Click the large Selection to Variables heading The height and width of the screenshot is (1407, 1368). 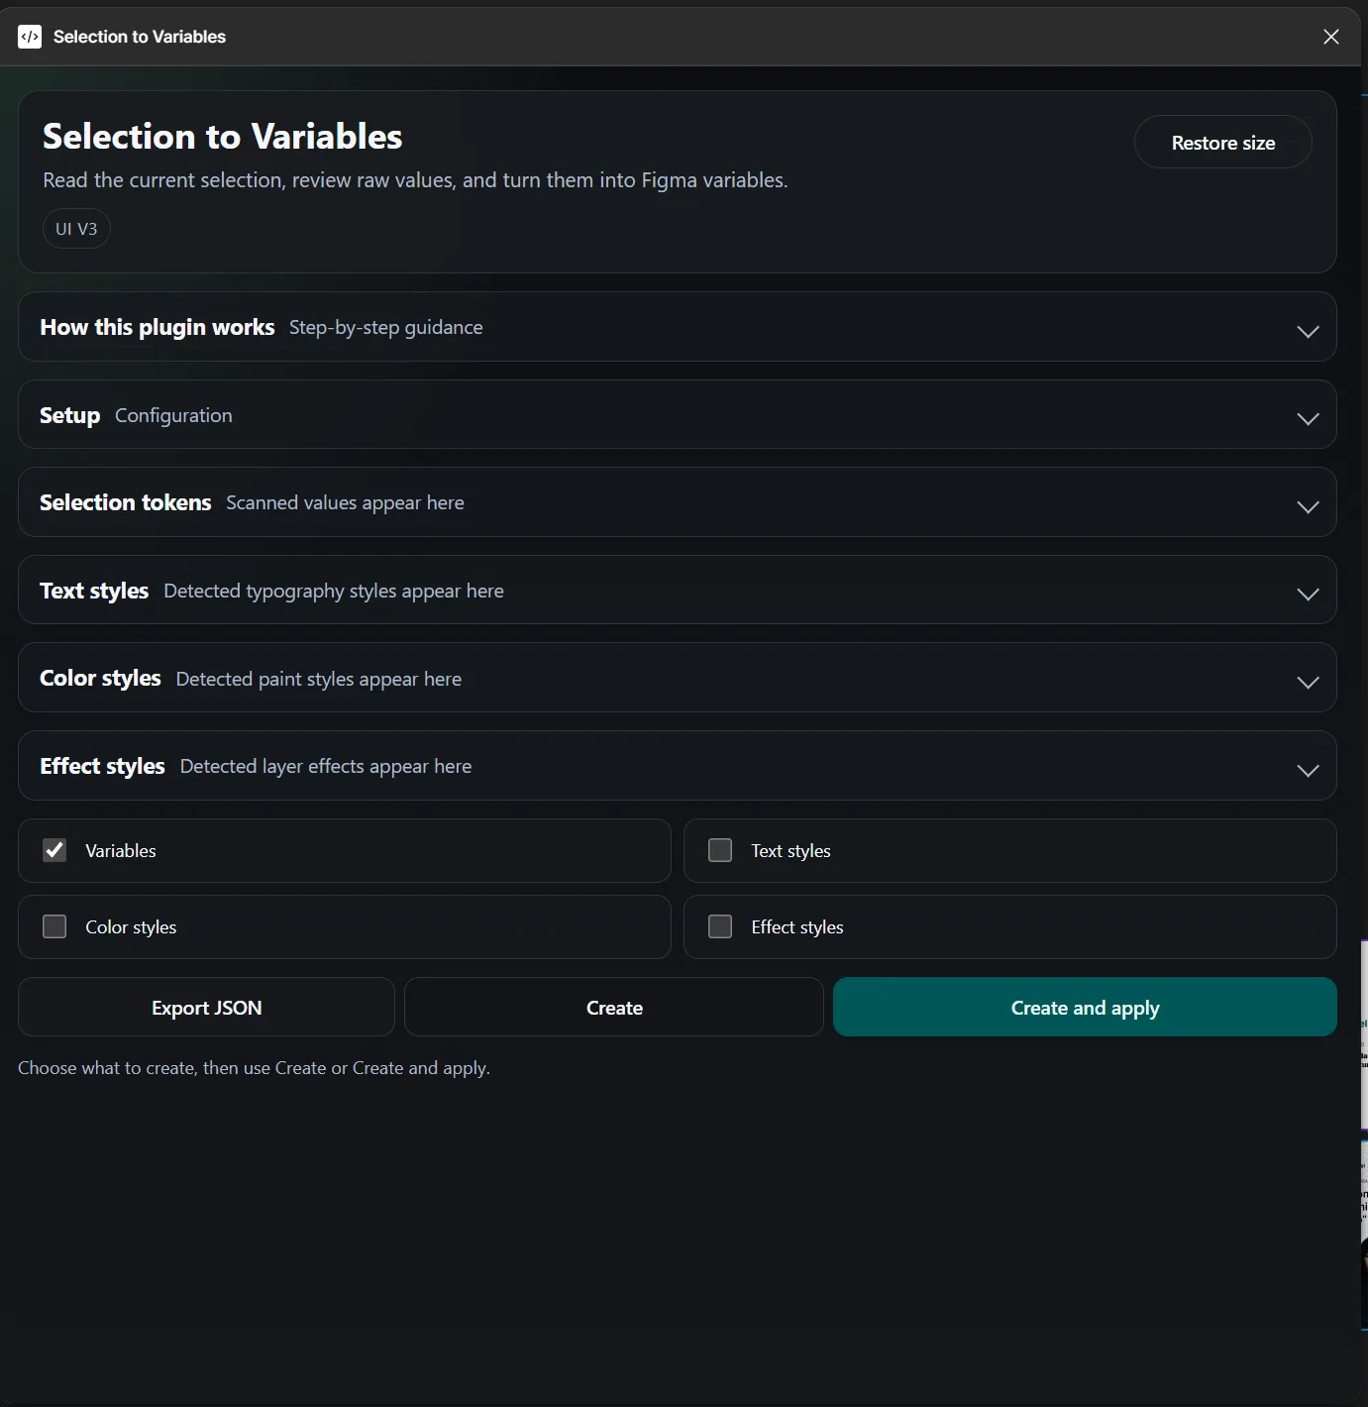coord(222,137)
